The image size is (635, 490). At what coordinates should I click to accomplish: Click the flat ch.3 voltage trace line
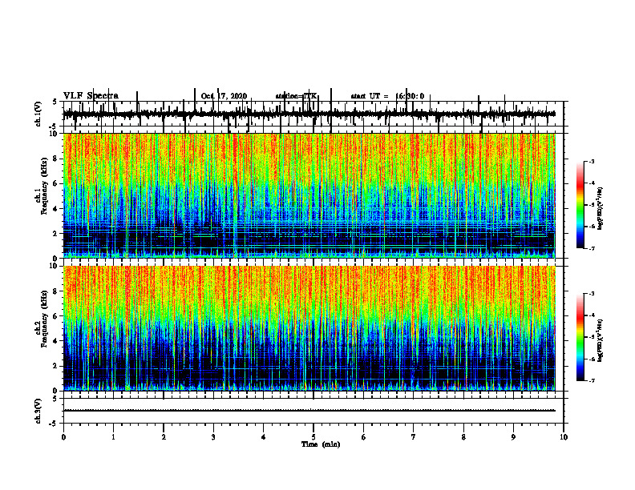coord(309,411)
